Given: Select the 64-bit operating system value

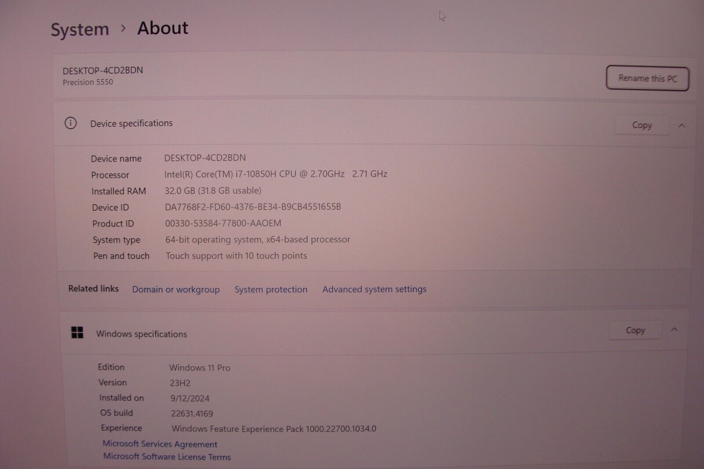Looking at the screenshot, I should [258, 239].
